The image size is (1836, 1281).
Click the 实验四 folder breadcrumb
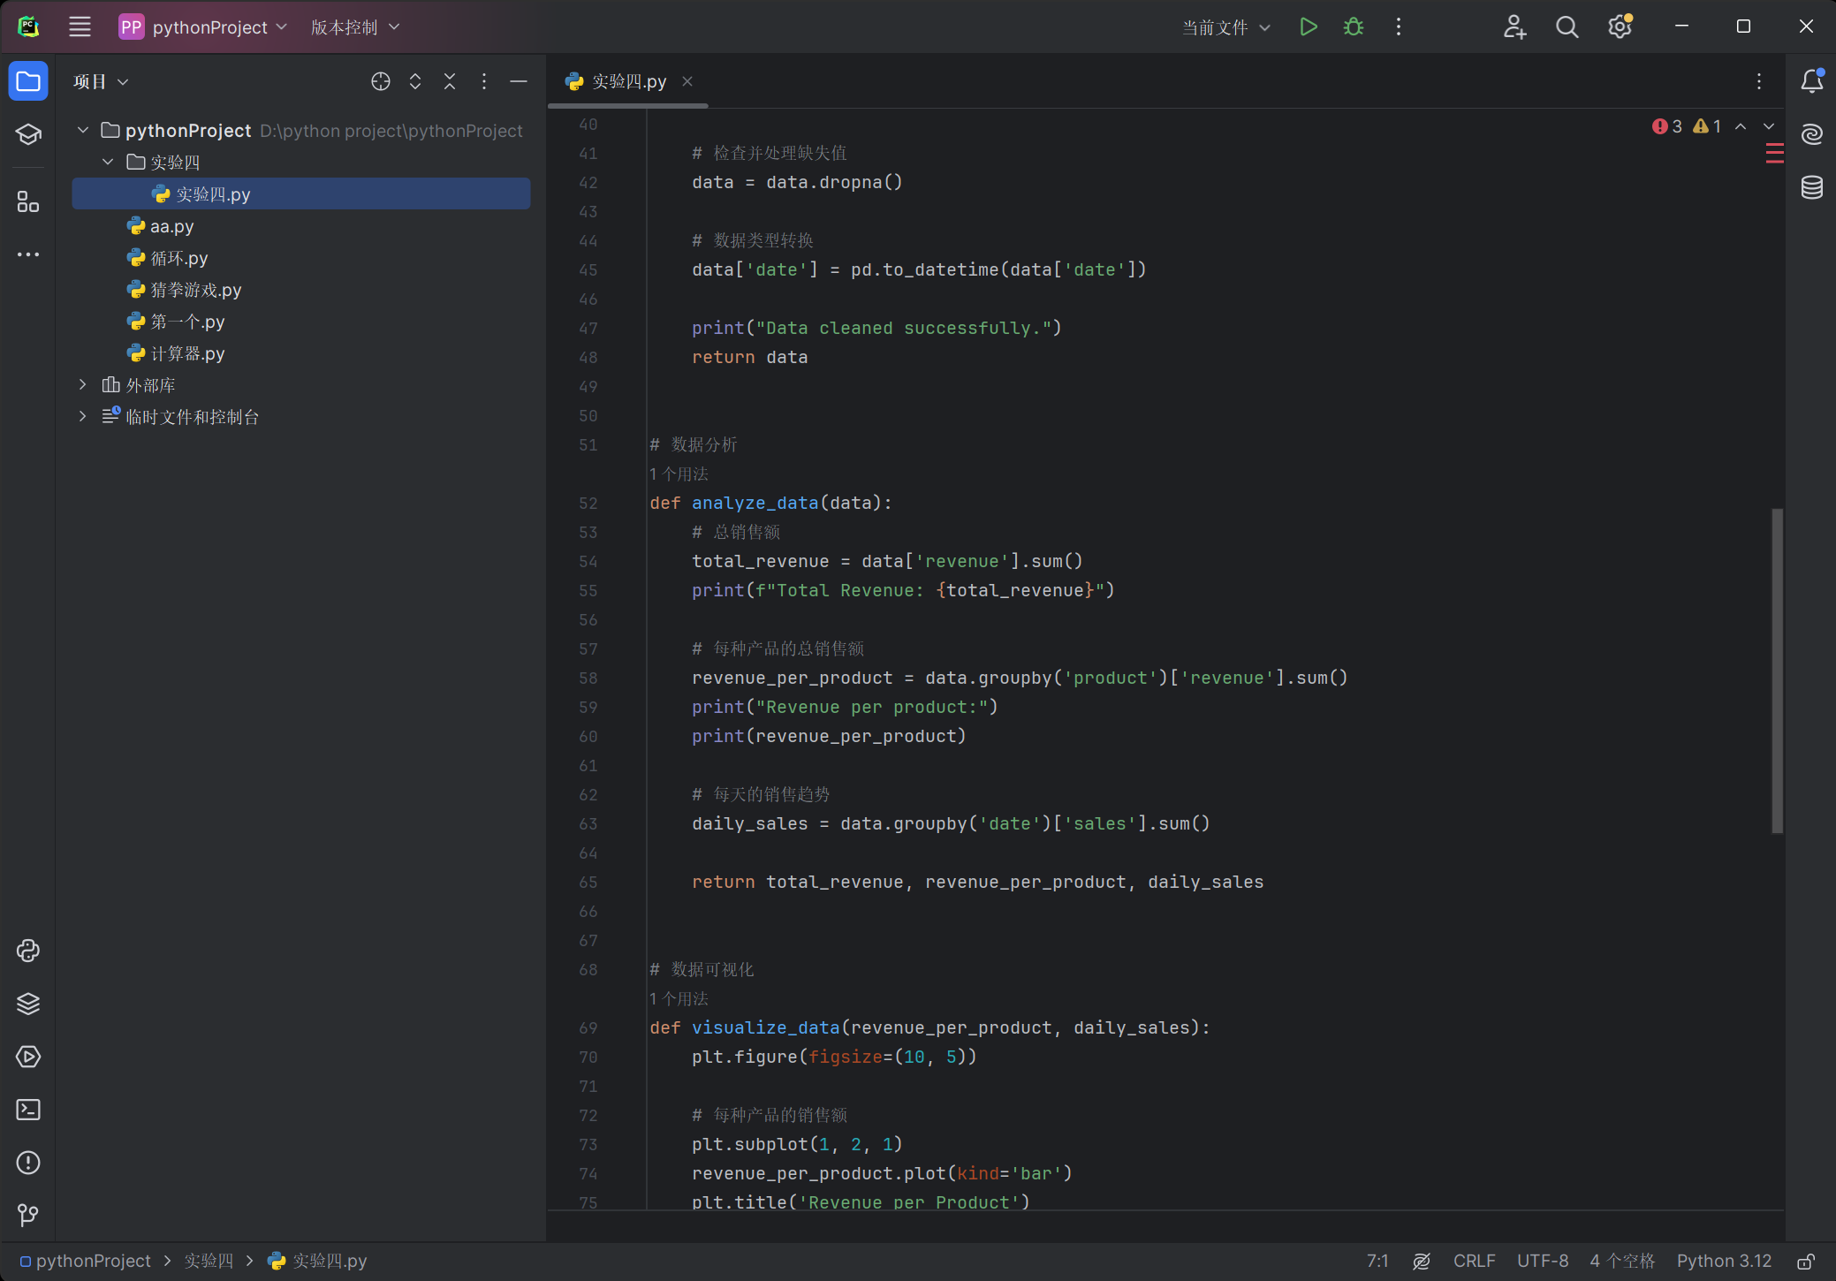209,1261
